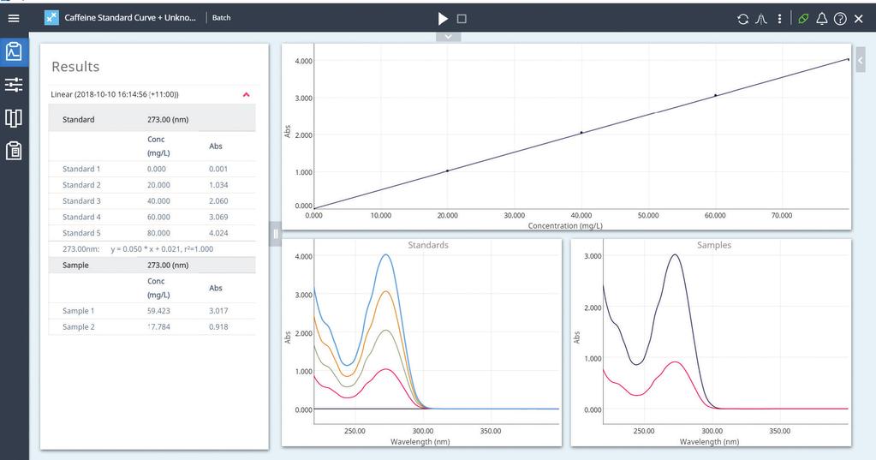
Task: Click the calibration equation text
Action: [162, 249]
